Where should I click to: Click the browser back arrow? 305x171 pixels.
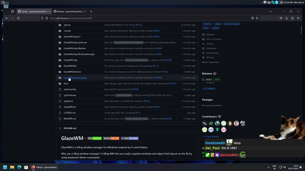[7, 18]
